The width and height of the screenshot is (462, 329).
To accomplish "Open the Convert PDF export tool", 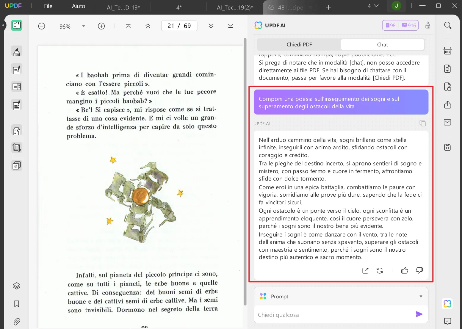I will (448, 69).
